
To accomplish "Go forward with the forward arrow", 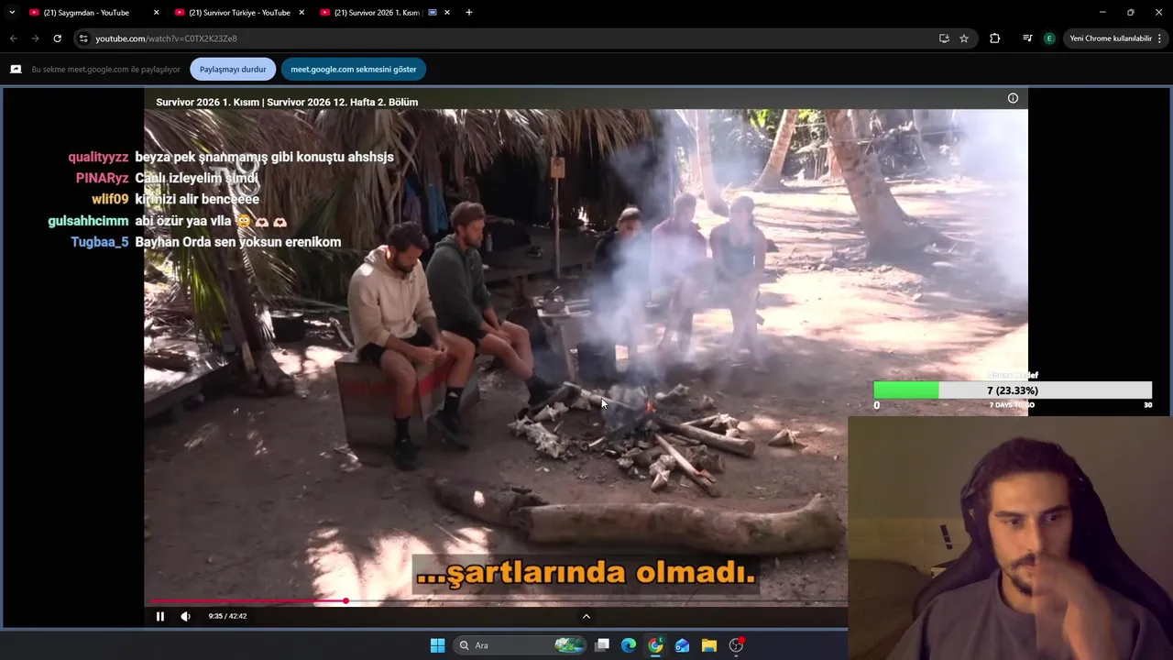I will [x=35, y=38].
